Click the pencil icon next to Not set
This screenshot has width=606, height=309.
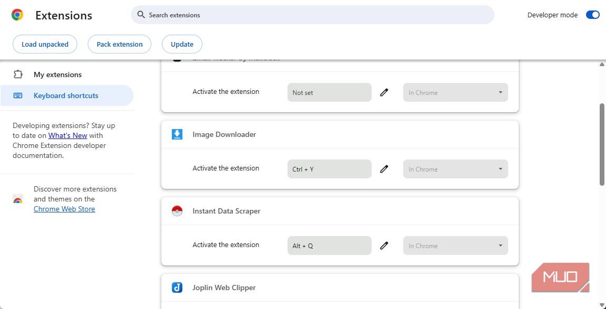click(x=384, y=92)
